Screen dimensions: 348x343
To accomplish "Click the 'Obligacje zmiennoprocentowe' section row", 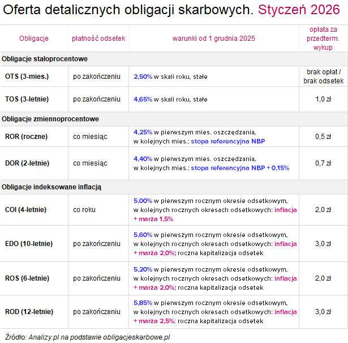I will (50, 118).
